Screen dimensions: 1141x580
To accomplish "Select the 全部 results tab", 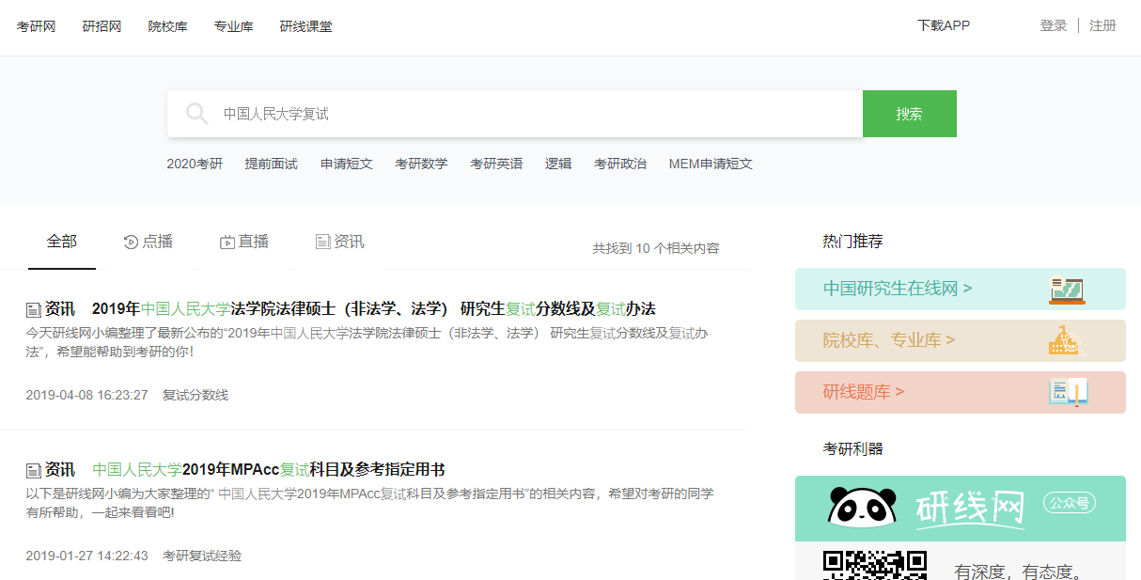I will click(x=62, y=242).
